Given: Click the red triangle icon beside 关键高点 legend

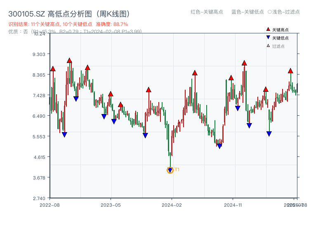Looking at the screenshot, I should click(x=267, y=29).
